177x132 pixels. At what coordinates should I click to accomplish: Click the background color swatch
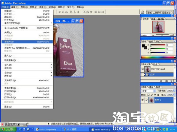[x=146, y=48]
